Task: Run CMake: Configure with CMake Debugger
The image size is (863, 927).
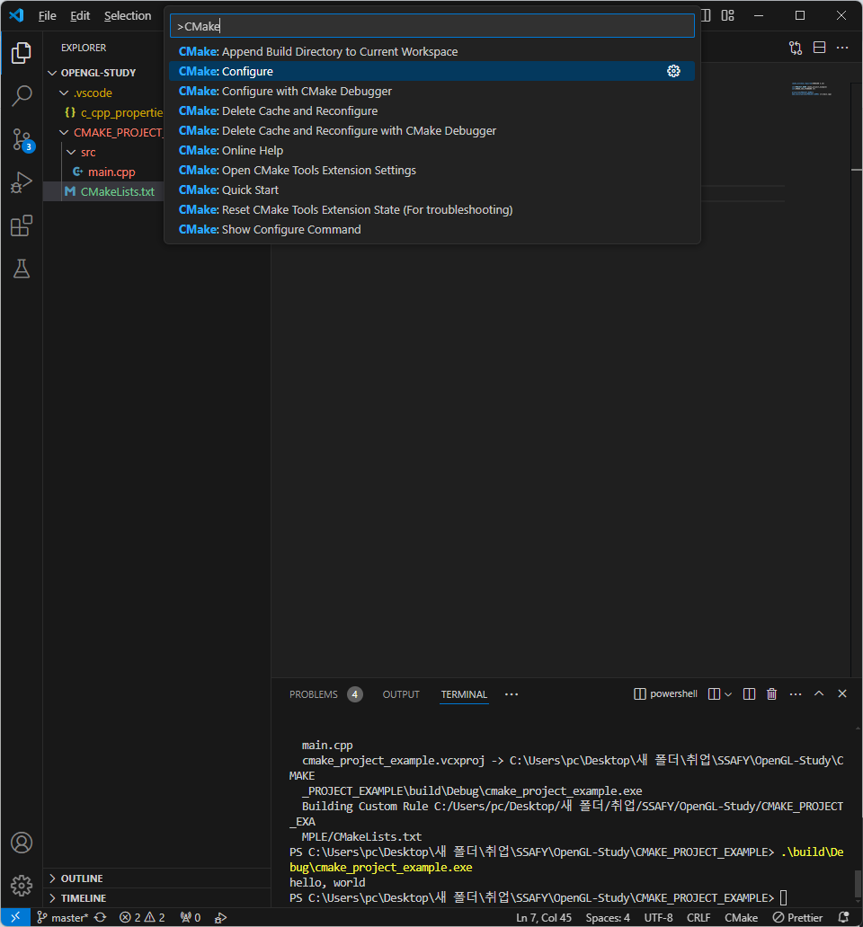Action: point(431,92)
